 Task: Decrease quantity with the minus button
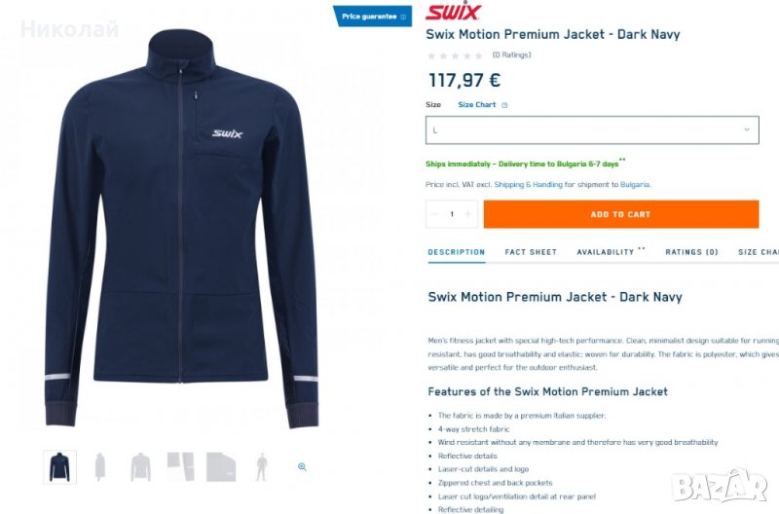(x=435, y=214)
